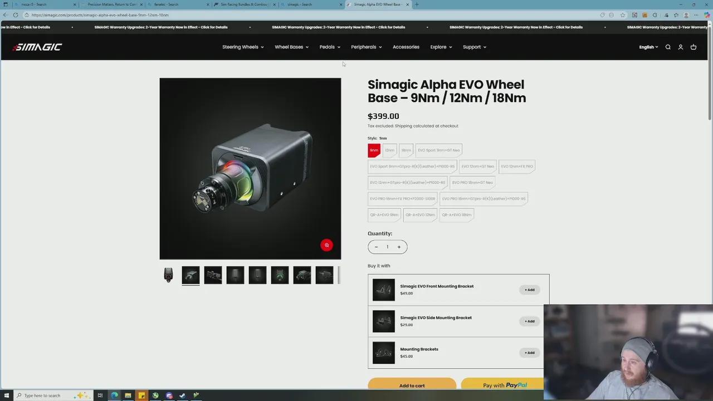
Task: Click the quantity input field
Action: pyautogui.click(x=388, y=247)
